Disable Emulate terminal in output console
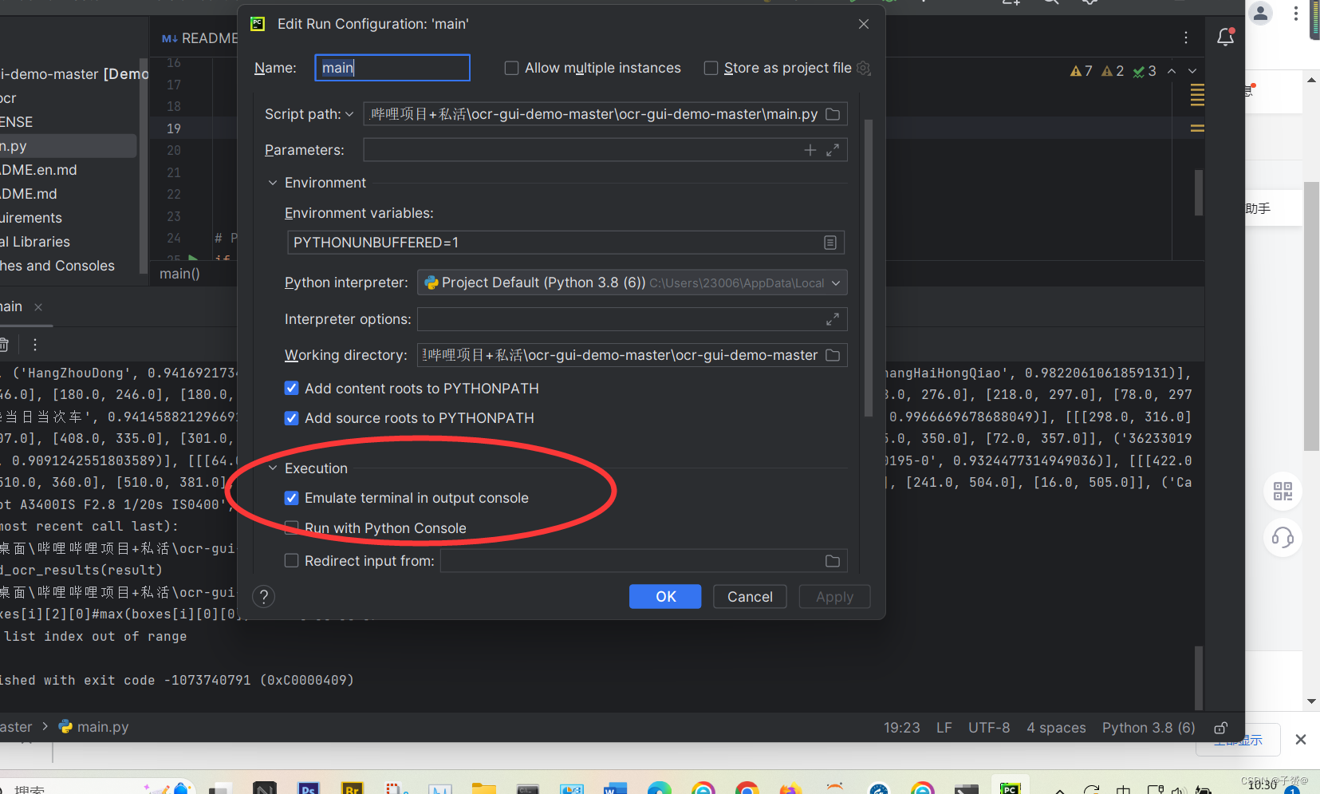 pyautogui.click(x=291, y=497)
